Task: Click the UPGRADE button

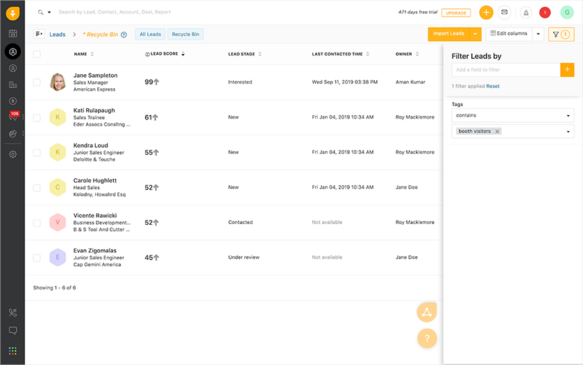Action: click(456, 12)
